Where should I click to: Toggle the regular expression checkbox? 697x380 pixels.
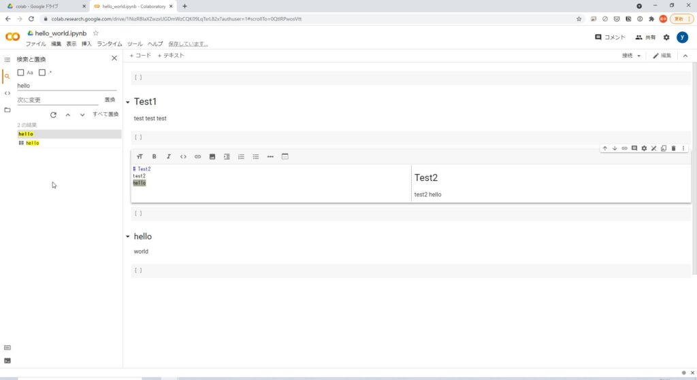42,72
